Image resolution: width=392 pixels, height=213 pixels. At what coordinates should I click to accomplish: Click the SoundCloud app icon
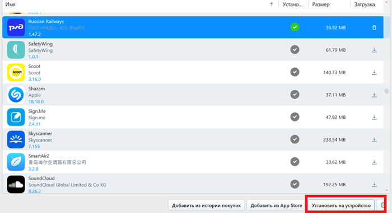[16, 185]
